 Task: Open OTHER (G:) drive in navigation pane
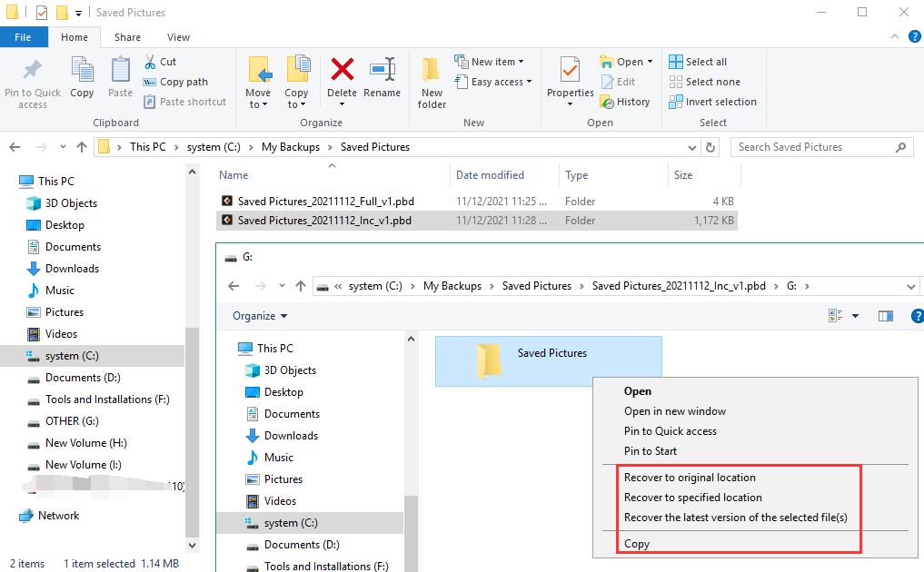coord(71,421)
